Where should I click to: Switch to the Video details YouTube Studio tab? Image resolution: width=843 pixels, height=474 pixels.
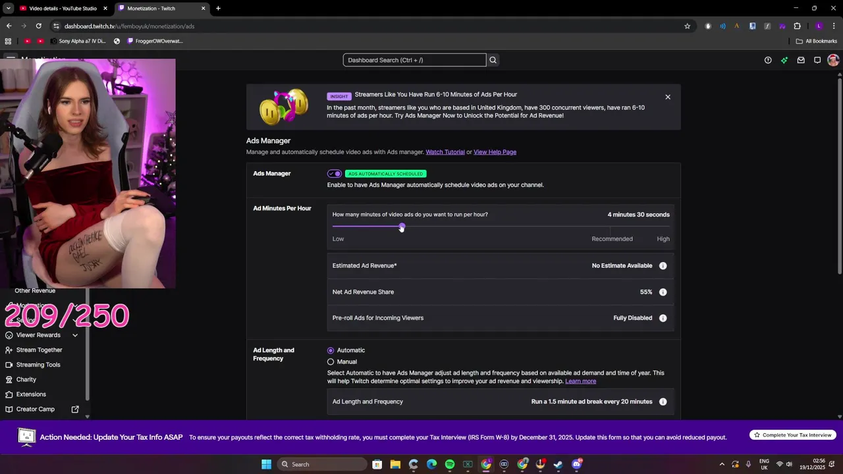point(63,9)
